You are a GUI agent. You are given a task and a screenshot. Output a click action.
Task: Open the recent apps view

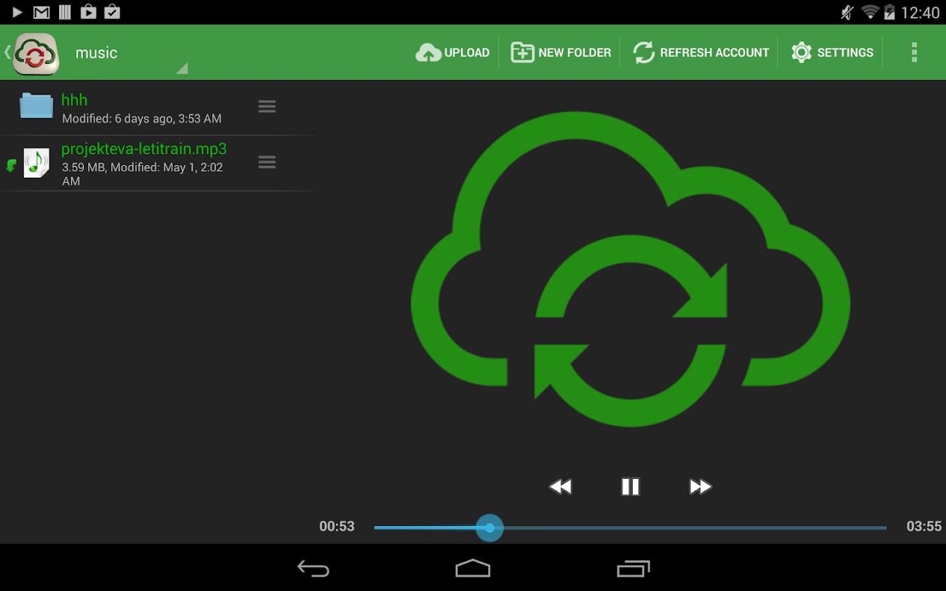tap(633, 569)
